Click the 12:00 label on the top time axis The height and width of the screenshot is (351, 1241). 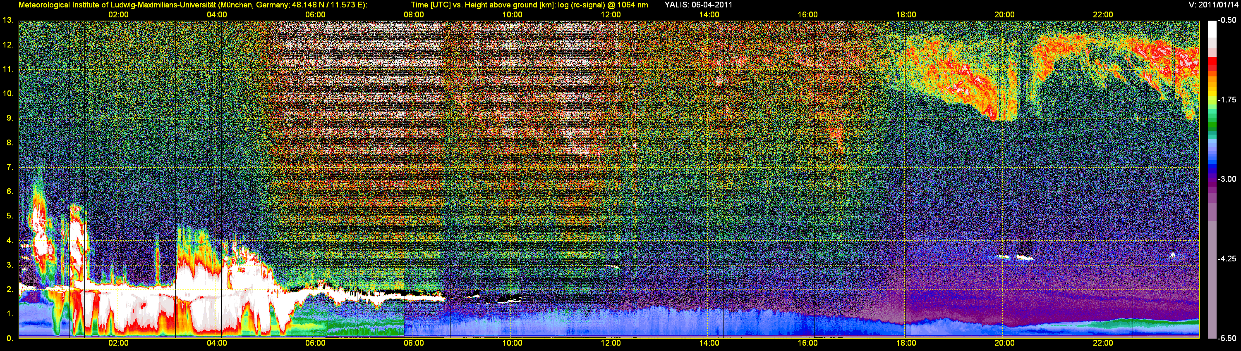(611, 15)
